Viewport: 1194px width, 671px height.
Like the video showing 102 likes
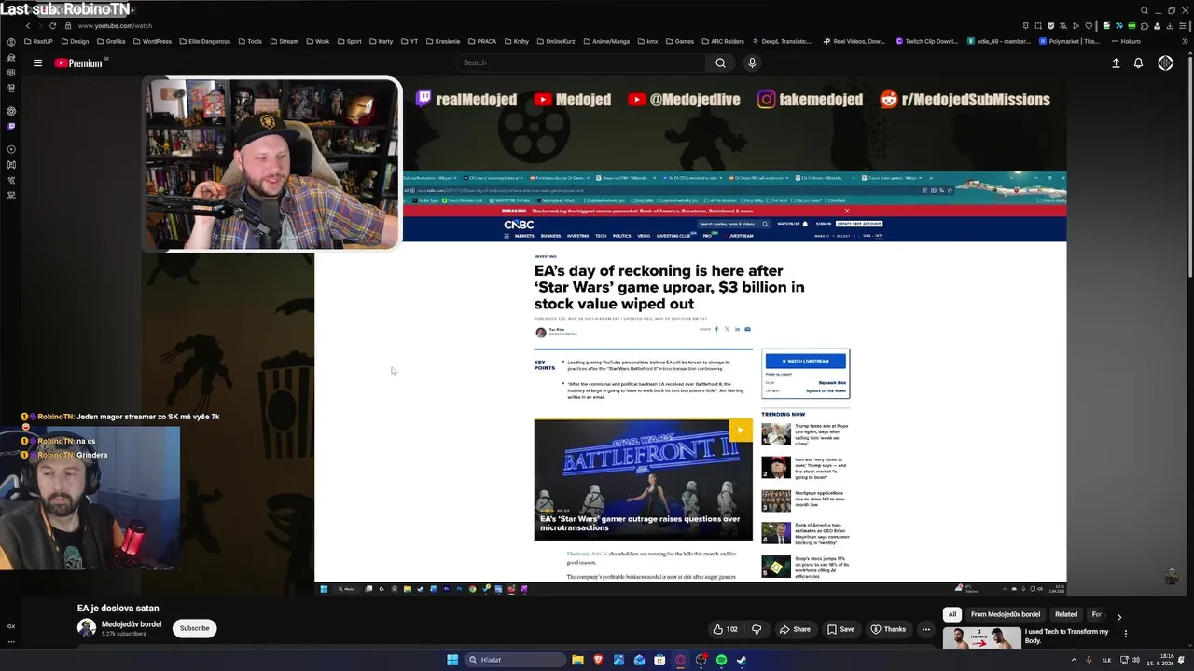(x=725, y=629)
